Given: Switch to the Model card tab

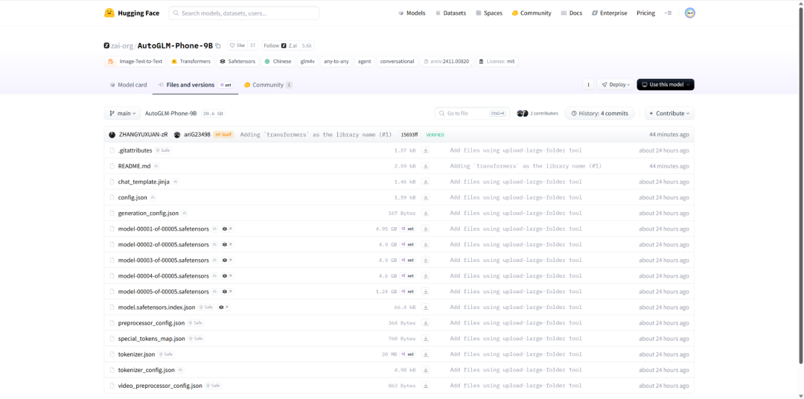Looking at the screenshot, I should 128,85.
